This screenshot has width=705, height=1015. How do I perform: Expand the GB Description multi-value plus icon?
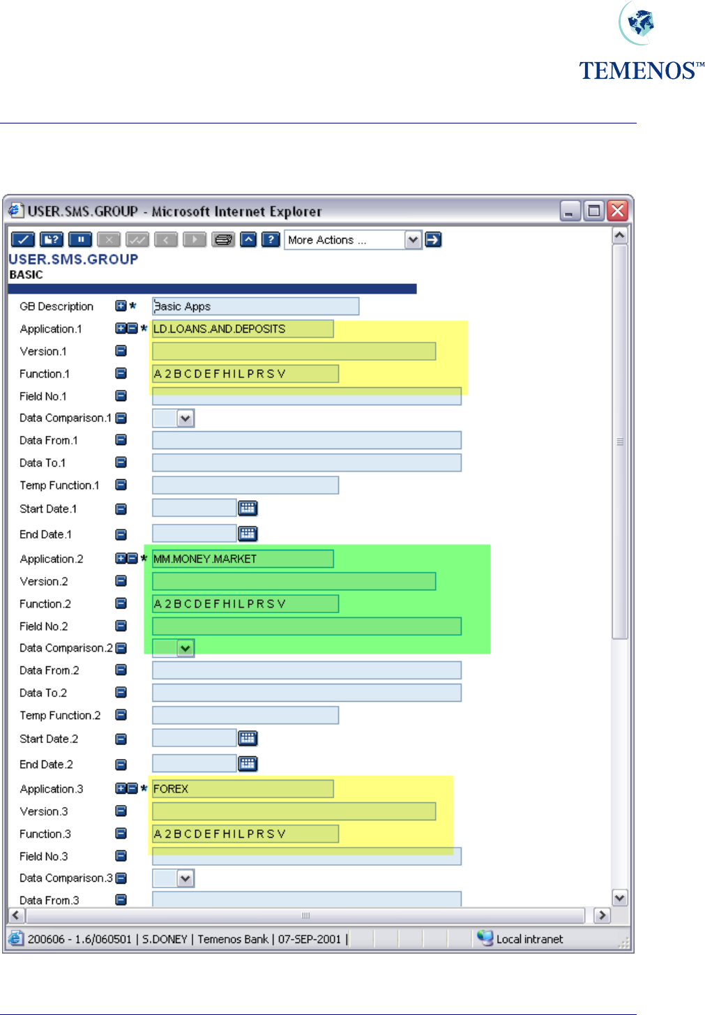[121, 306]
